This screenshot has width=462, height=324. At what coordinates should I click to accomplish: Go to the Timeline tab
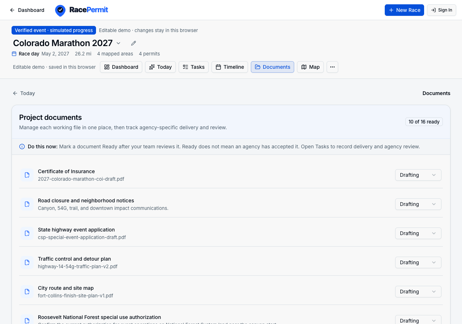(x=230, y=67)
